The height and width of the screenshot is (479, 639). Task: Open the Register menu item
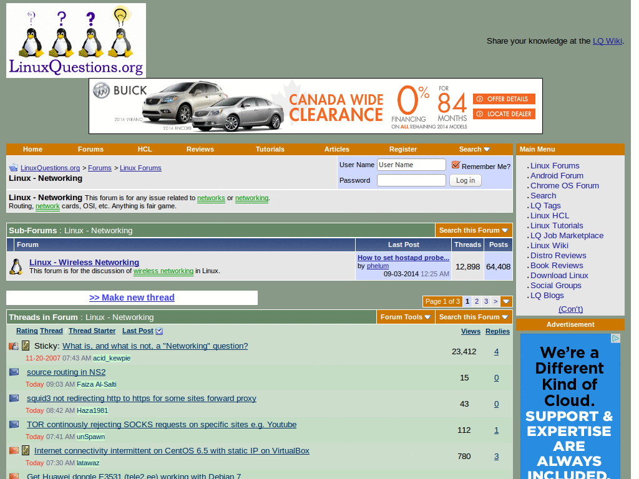coord(402,149)
